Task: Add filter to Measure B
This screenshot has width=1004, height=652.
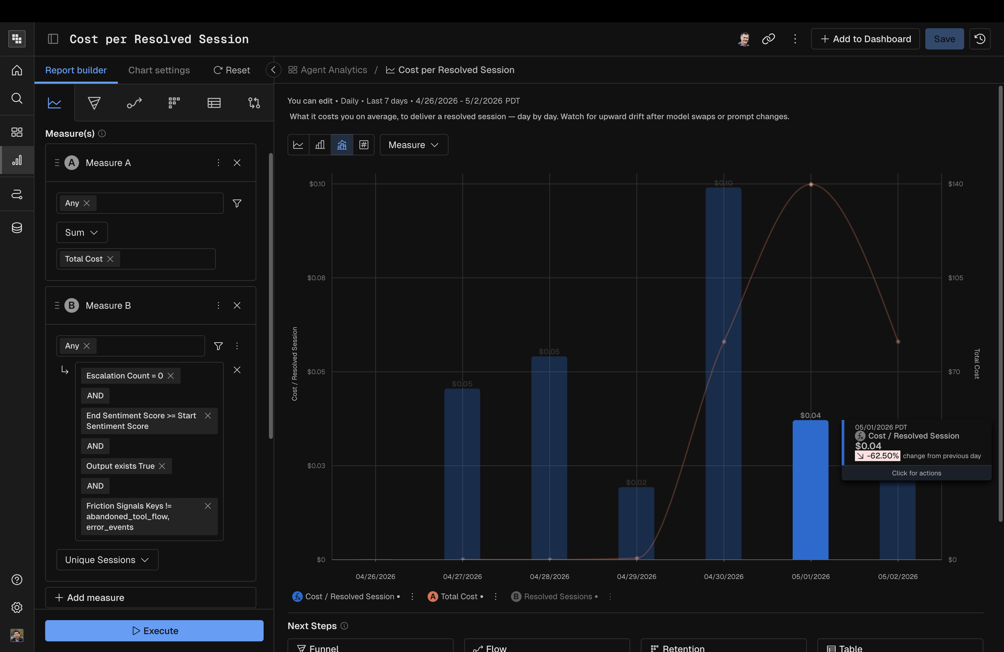Action: tap(218, 346)
